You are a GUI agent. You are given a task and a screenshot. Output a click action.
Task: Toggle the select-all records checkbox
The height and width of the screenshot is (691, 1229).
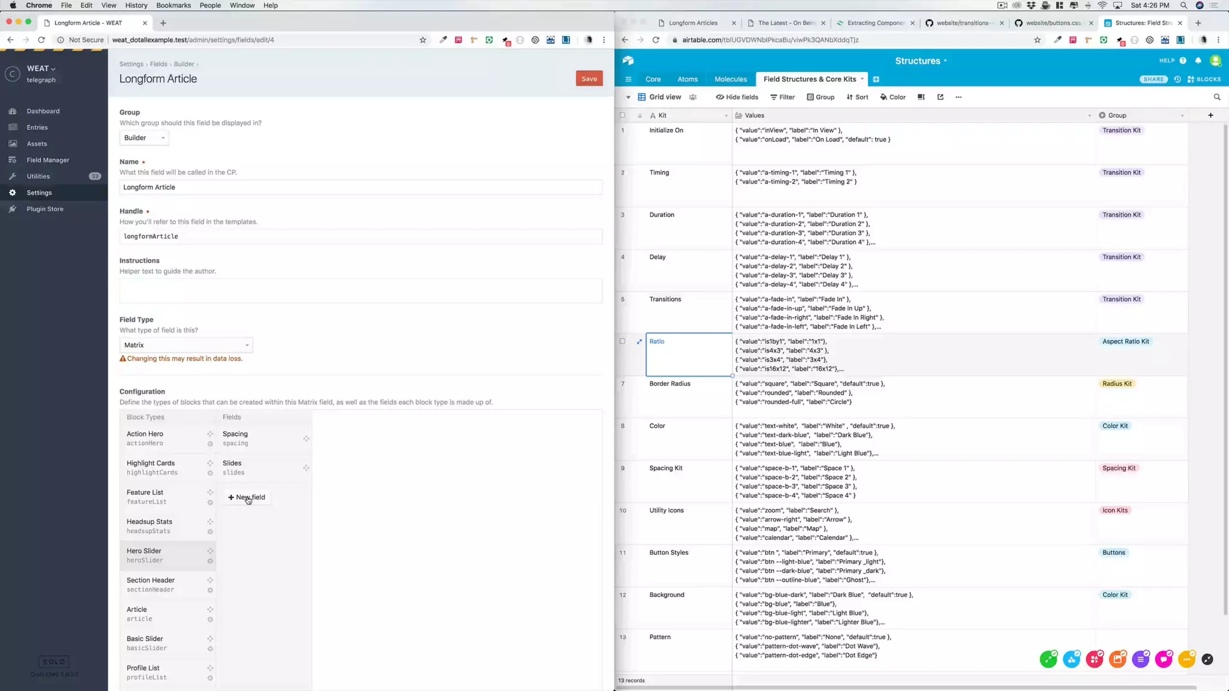[x=622, y=115]
